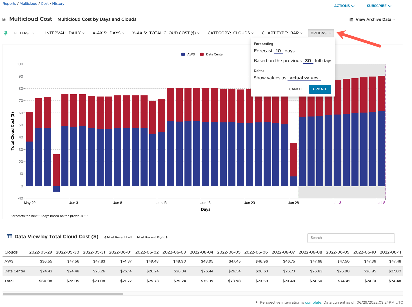Click the Data Center value $24.43 cell
This screenshot has width=412, height=307.
tap(46, 271)
